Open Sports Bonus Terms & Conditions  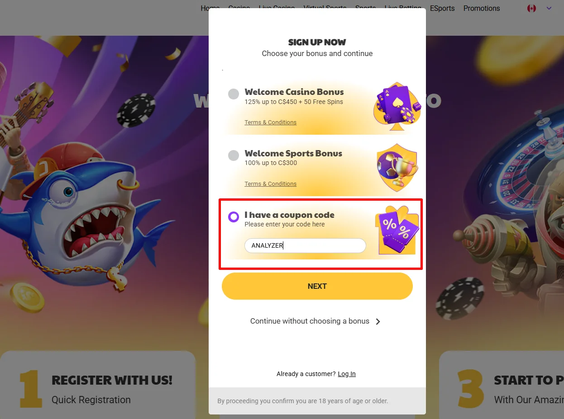tap(271, 184)
